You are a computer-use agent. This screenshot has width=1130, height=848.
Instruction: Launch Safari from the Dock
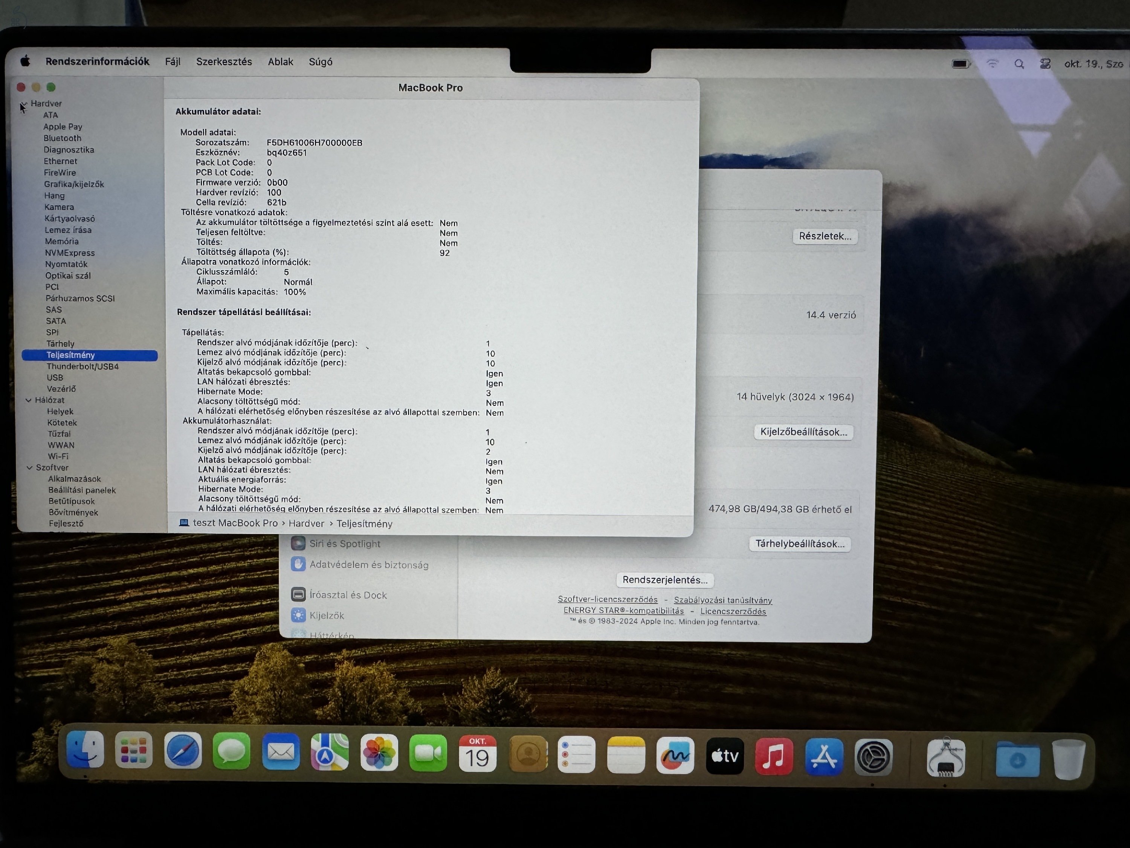click(183, 751)
